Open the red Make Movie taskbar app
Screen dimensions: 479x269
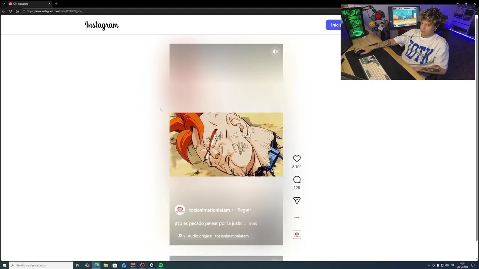[x=133, y=265]
